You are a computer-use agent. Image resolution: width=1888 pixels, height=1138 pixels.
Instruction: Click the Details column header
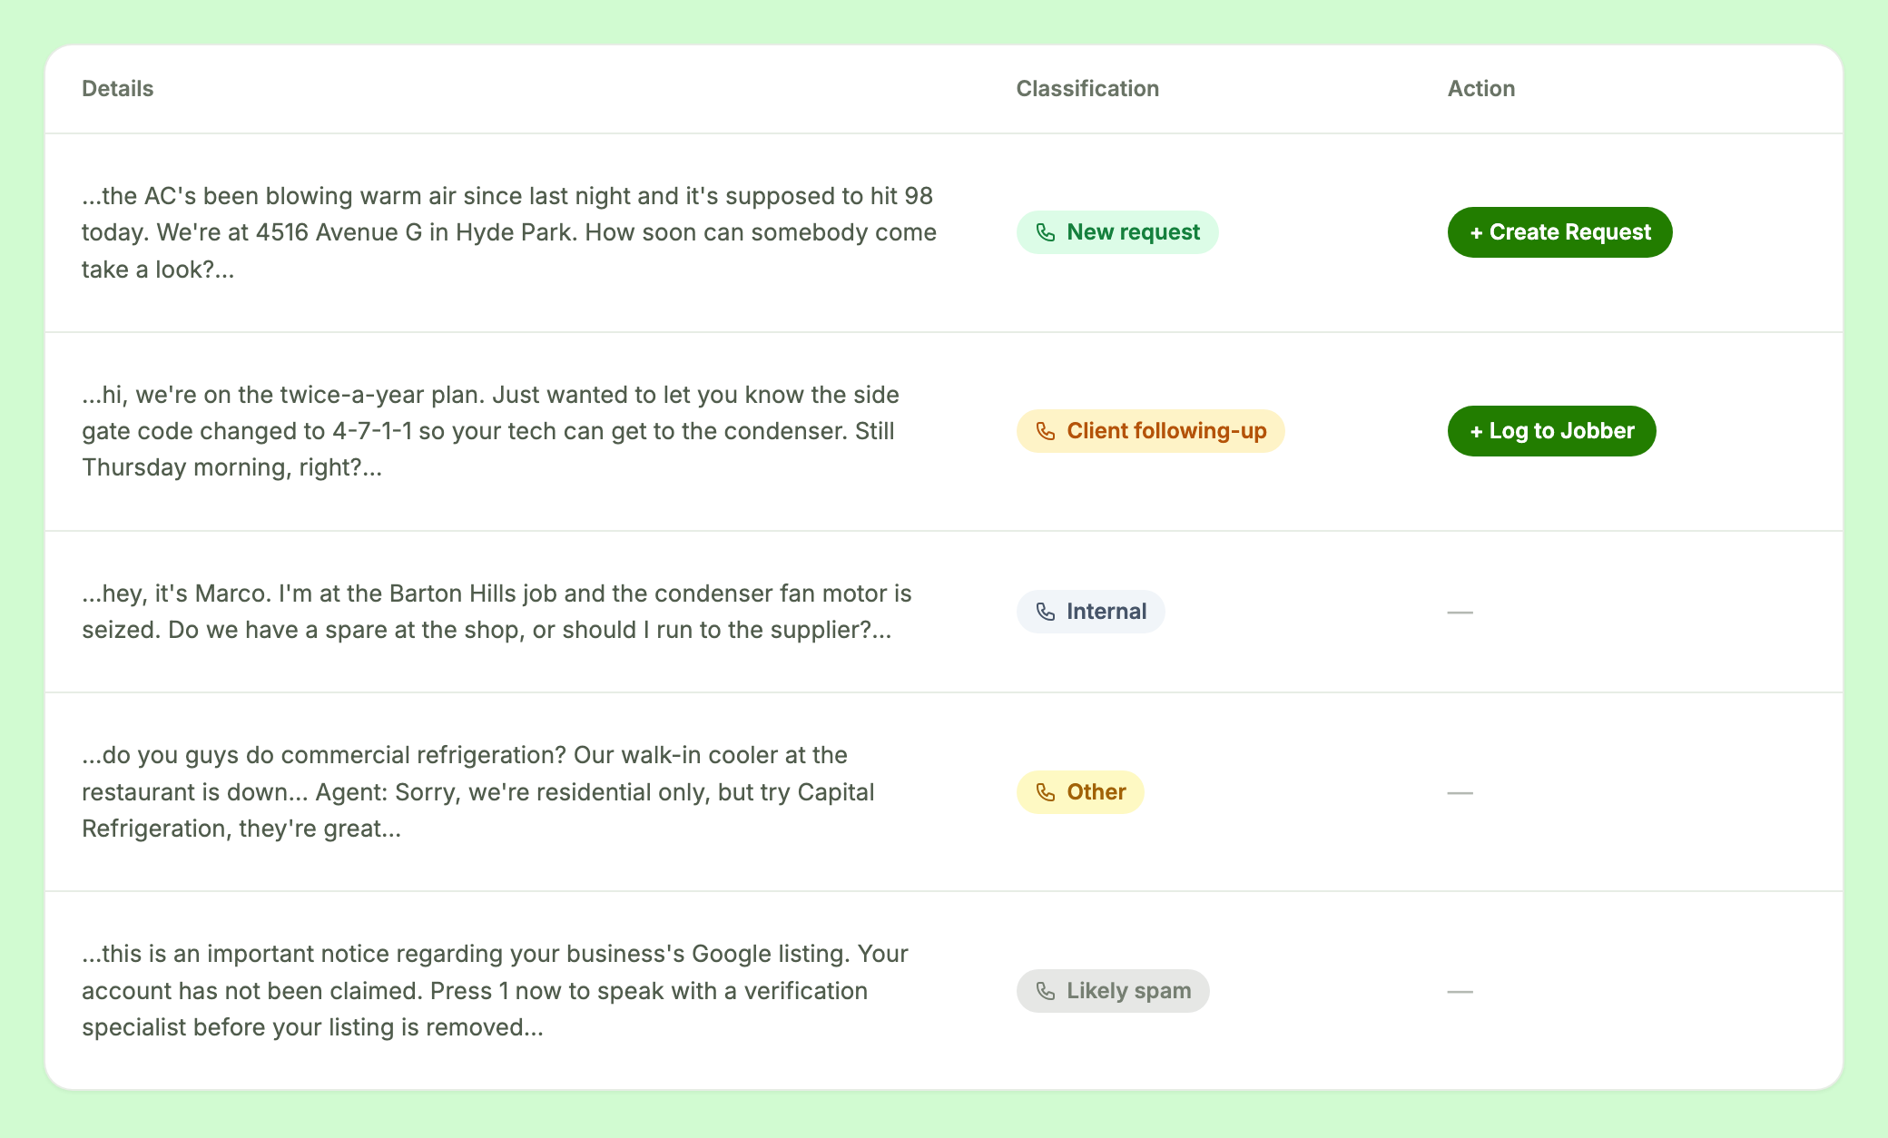tap(117, 89)
